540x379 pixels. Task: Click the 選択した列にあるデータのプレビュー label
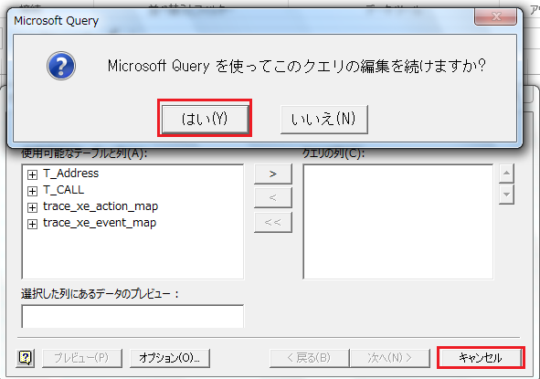[100, 294]
